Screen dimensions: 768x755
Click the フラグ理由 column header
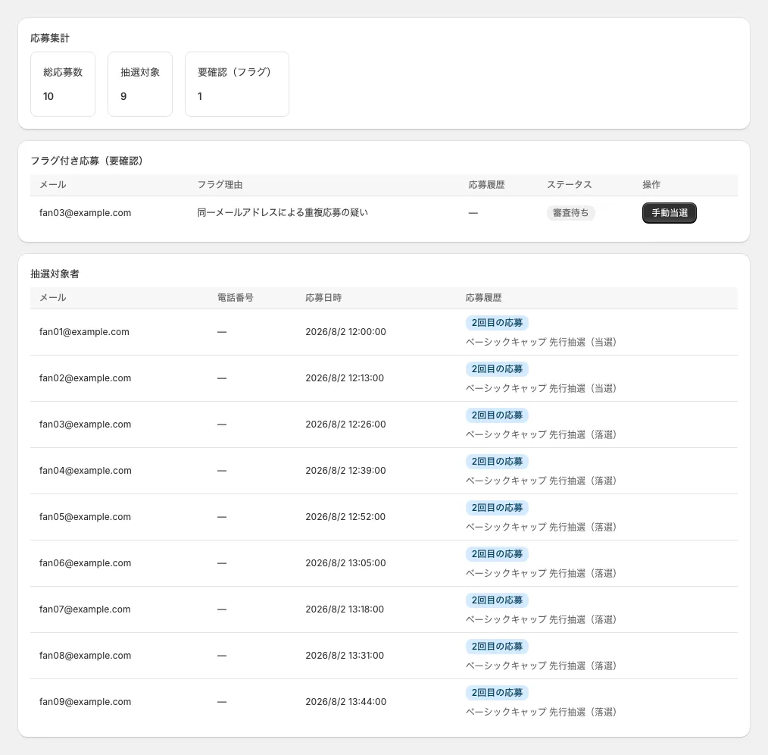pos(220,185)
